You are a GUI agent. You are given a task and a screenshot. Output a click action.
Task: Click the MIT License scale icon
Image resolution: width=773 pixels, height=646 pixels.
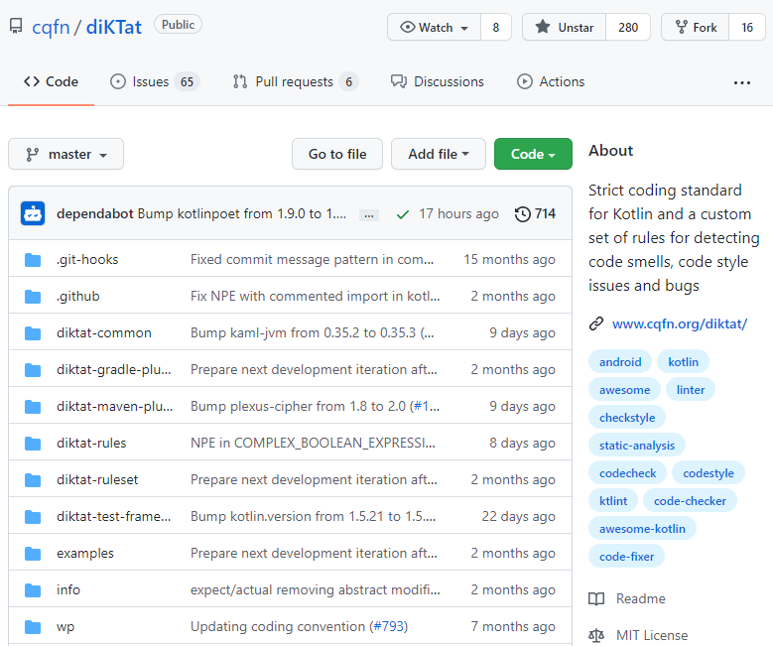(x=596, y=636)
